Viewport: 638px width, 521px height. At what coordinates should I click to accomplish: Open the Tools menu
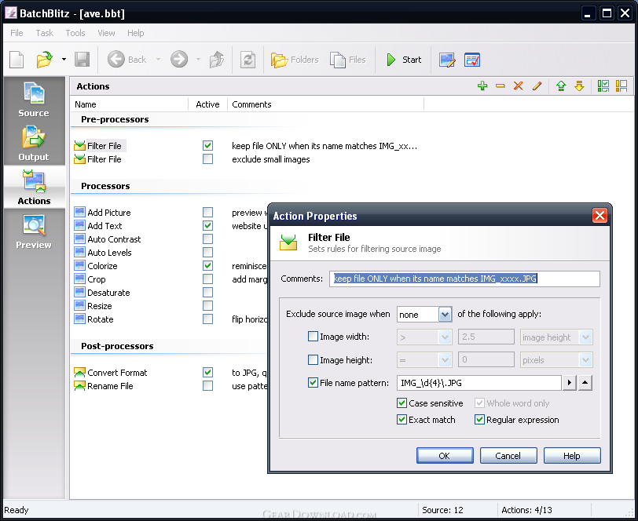click(x=75, y=33)
